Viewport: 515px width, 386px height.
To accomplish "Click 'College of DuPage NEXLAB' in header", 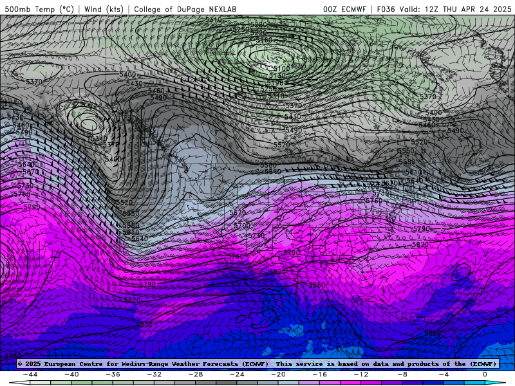I will tap(185, 9).
